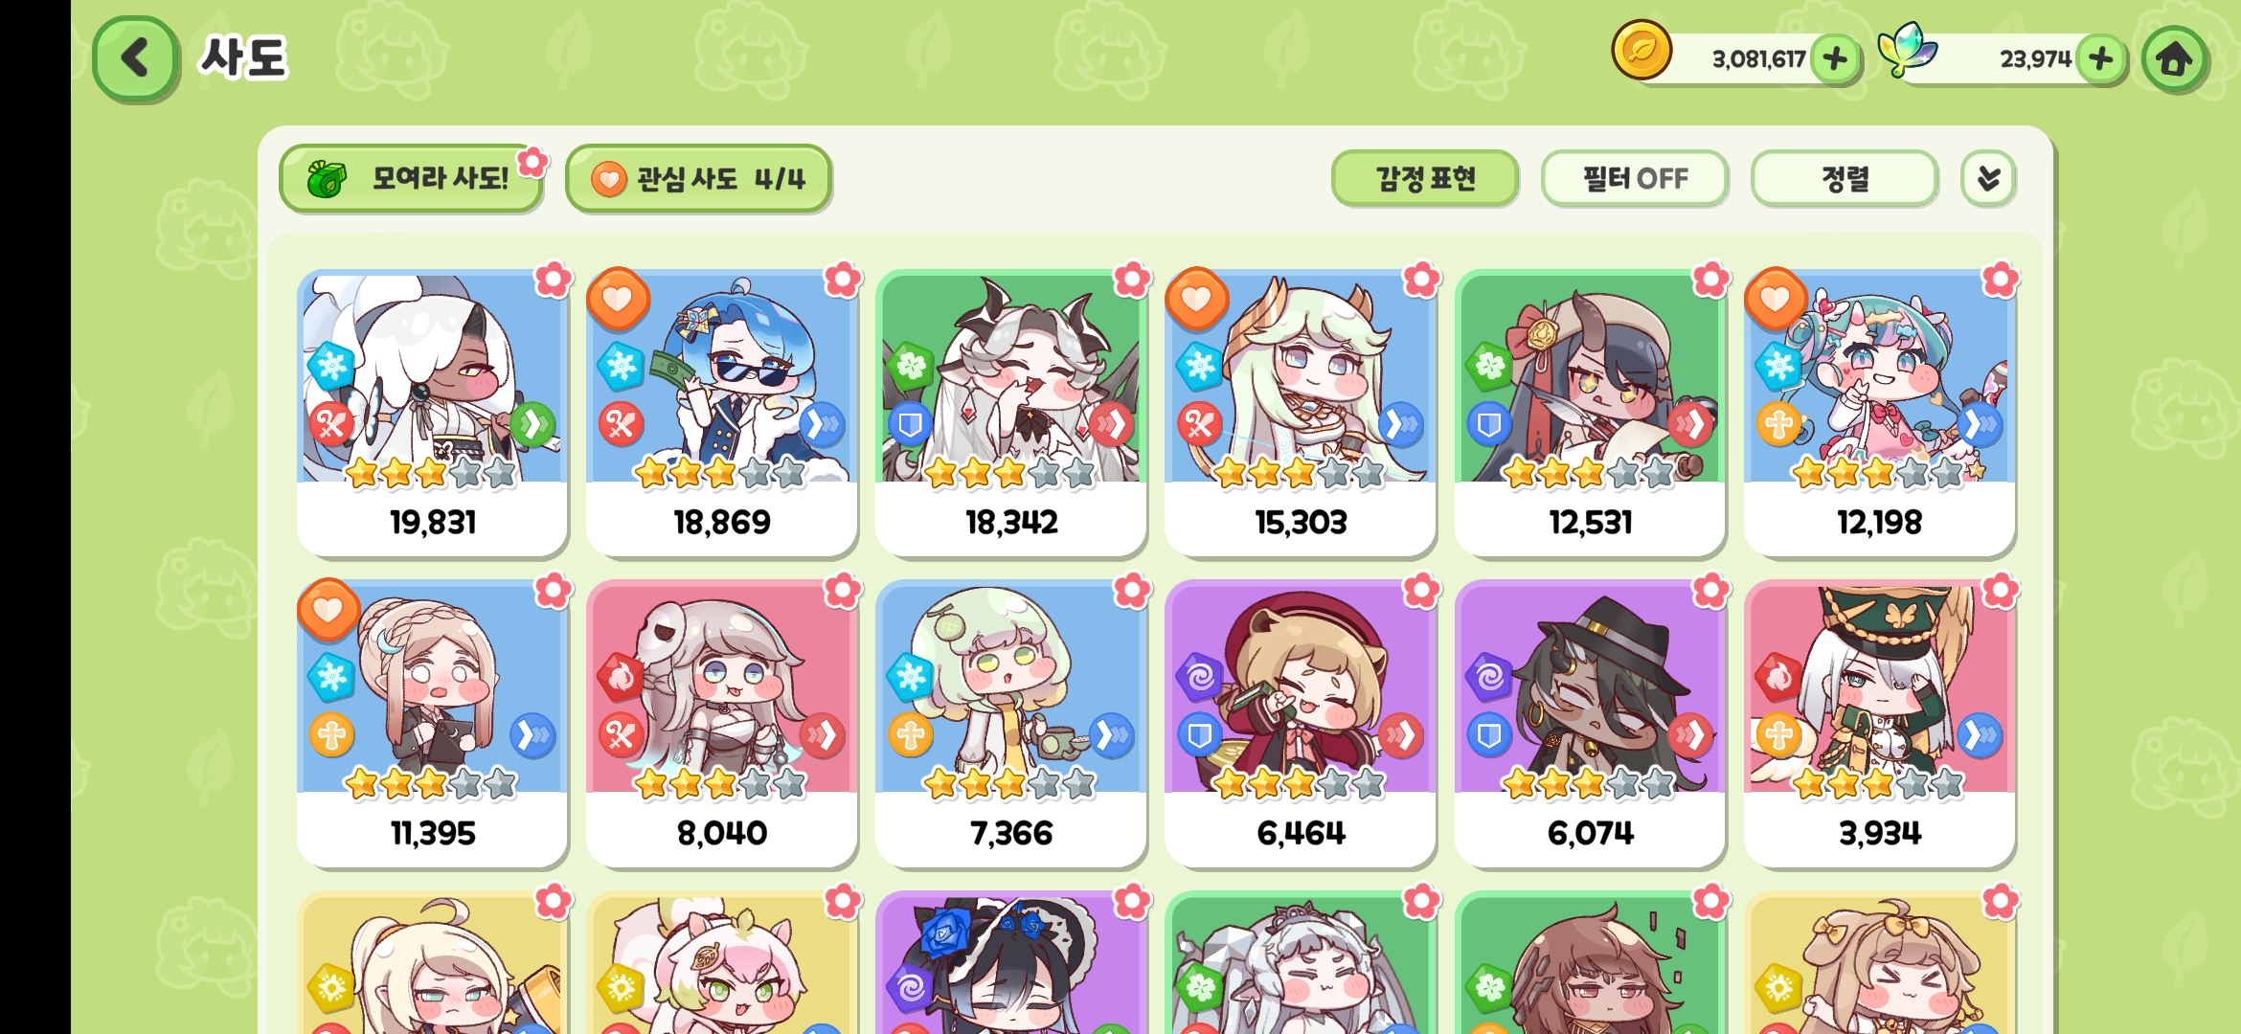Tap the crystal leaf currency icon
This screenshot has width=2241, height=1034.
[x=1907, y=50]
